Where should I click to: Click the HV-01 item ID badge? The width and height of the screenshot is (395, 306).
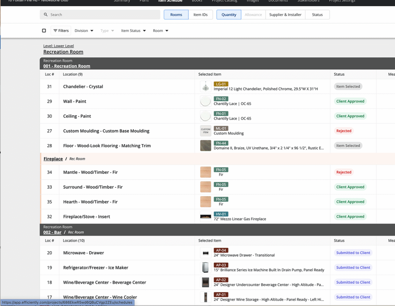click(221, 214)
